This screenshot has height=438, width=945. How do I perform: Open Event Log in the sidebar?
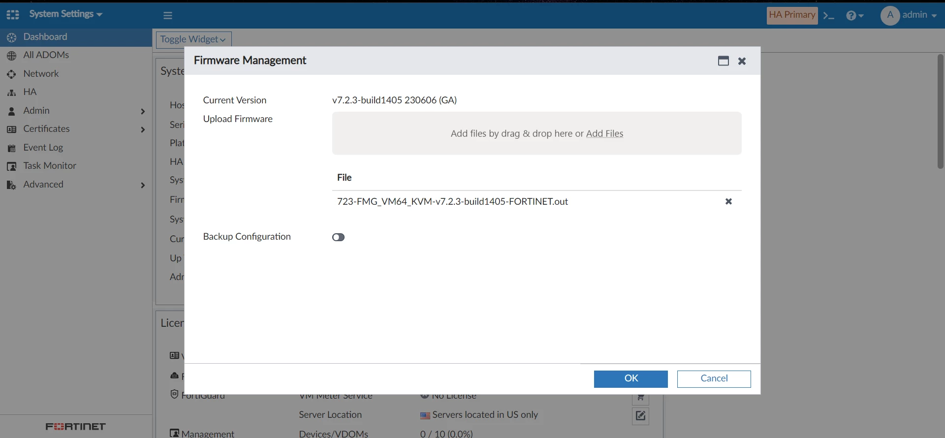[76, 148]
